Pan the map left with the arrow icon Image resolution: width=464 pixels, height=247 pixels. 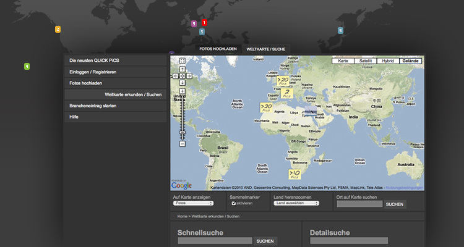tap(176, 76)
